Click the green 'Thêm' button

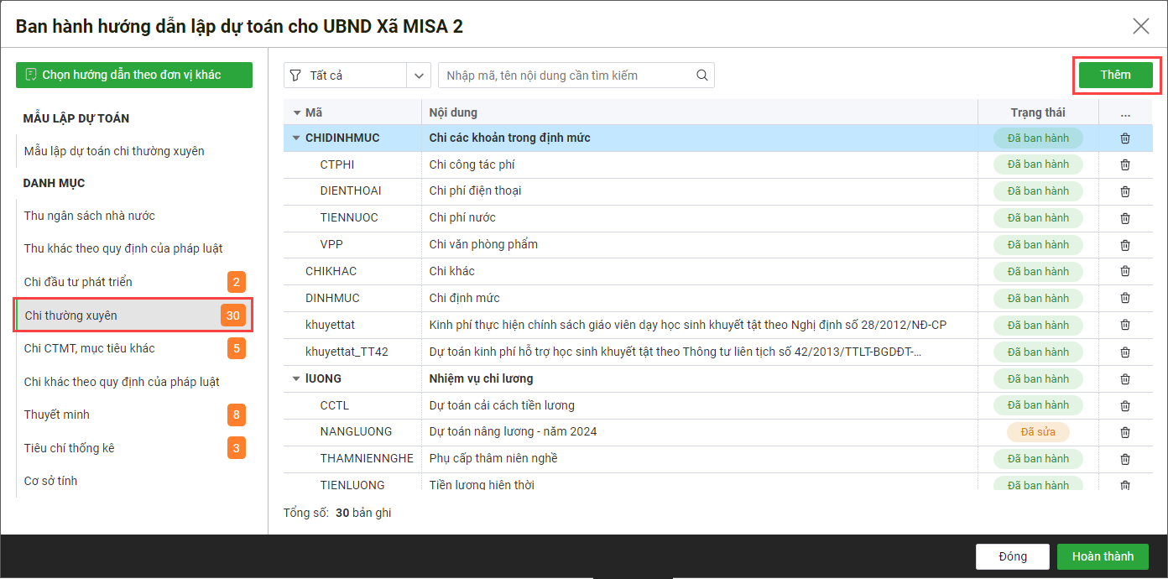pos(1115,75)
